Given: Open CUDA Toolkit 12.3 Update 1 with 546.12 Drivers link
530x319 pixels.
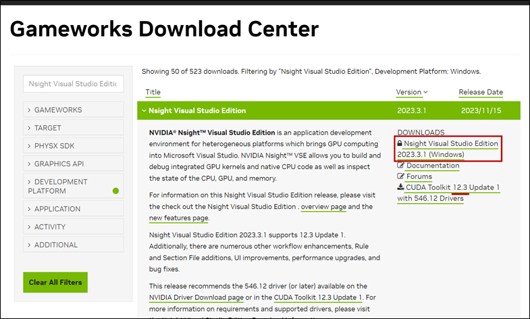Looking at the screenshot, I should [x=448, y=193].
